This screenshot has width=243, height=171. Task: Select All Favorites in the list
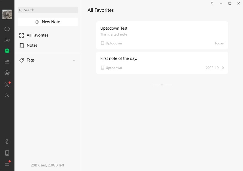tap(37, 35)
